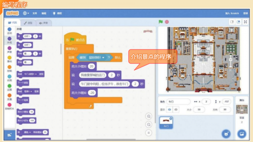Click the 午门居中向阳 text in say block

104,84
